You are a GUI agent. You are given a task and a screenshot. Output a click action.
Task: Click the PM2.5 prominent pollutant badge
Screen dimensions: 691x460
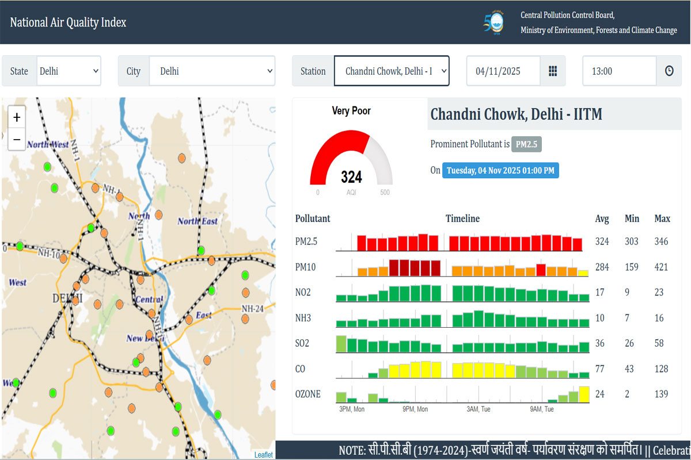click(x=526, y=144)
